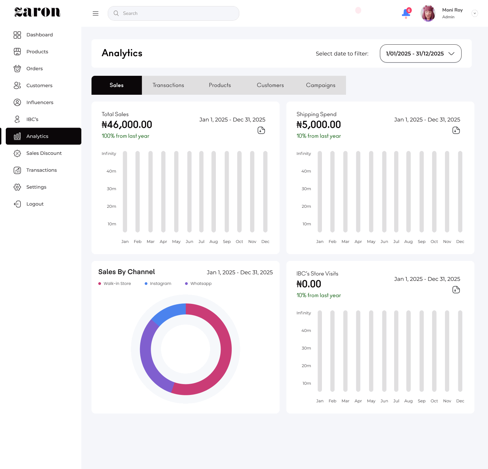
Task: Click Moni Roy profile avatar
Action: point(428,13)
